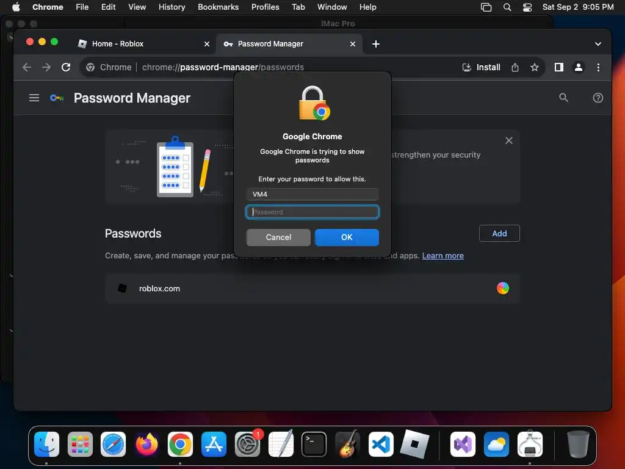
Task: Expand the tab search dropdown arrow
Action: [598, 44]
